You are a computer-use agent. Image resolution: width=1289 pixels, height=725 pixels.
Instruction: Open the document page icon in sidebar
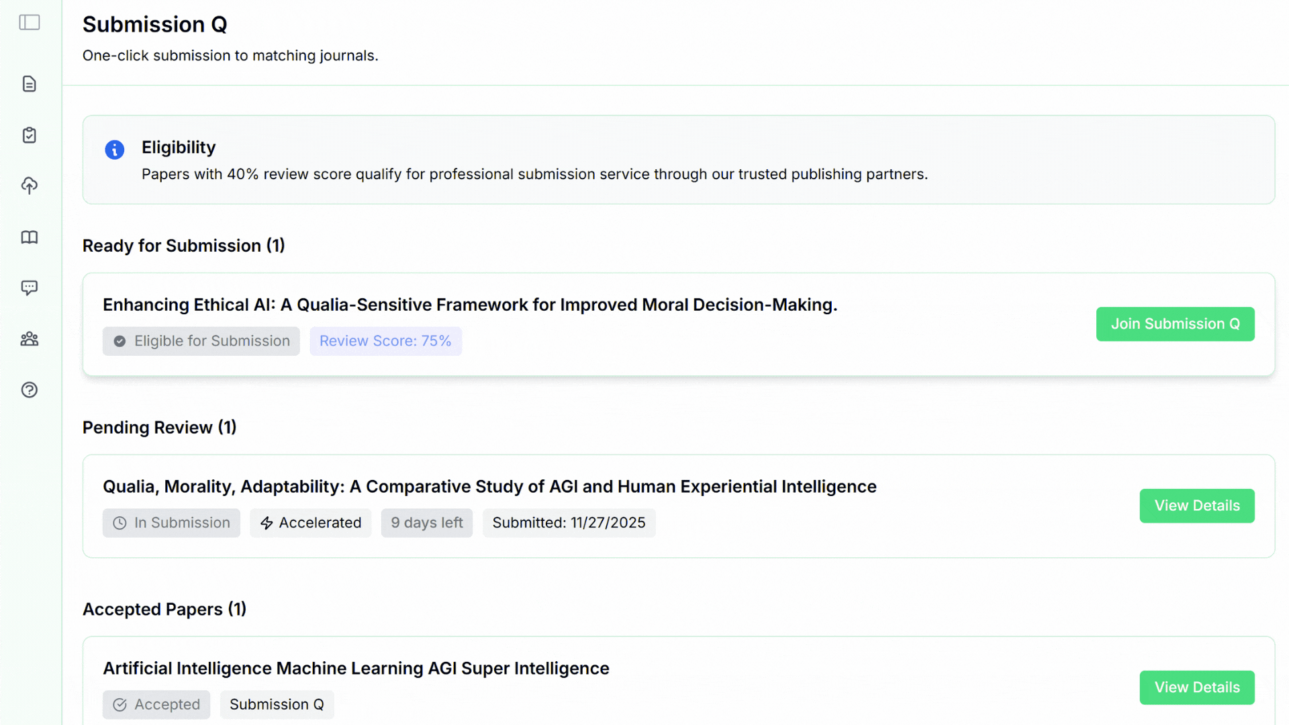point(30,84)
